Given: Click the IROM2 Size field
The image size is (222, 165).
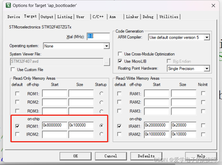Looking at the screenshot, I should coord(81,134).
